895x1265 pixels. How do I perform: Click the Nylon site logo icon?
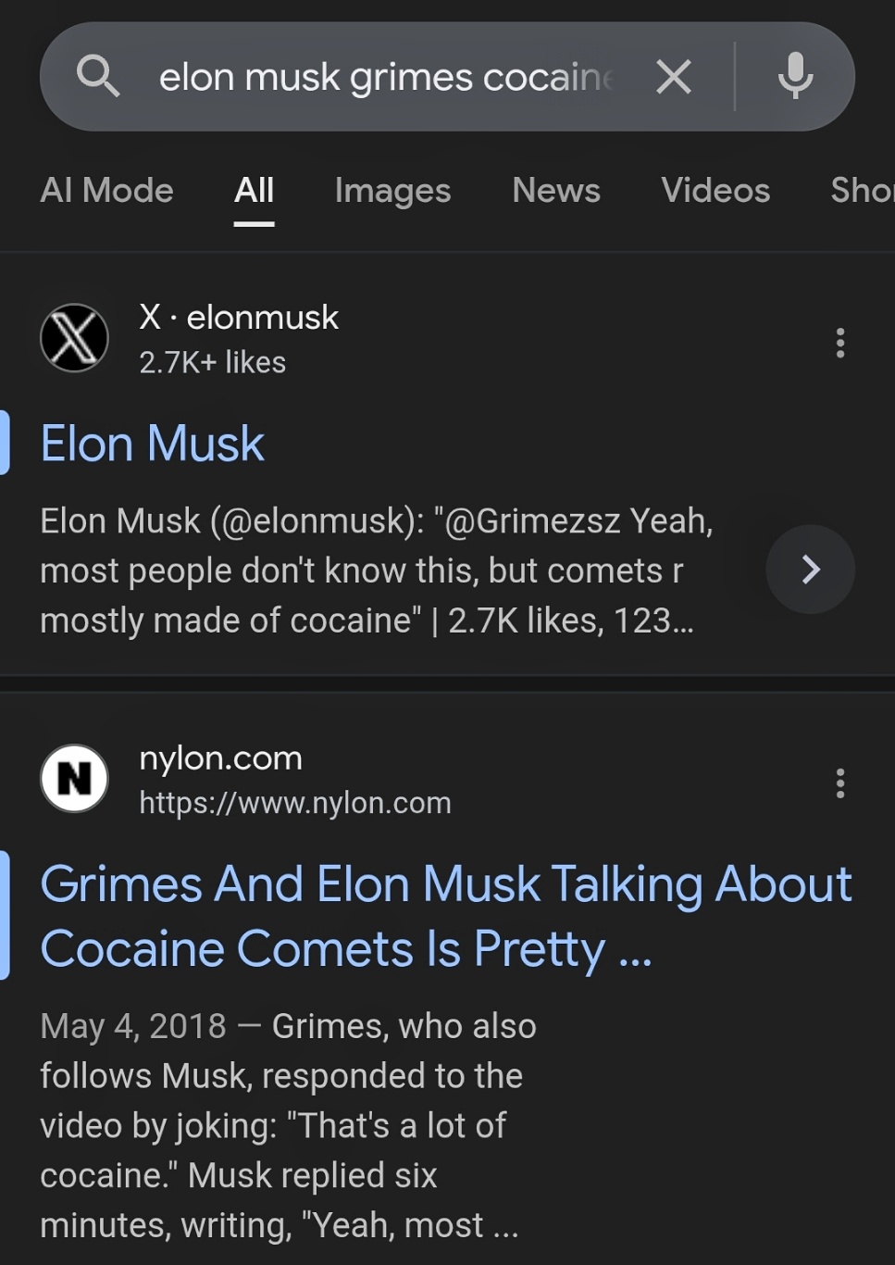pyautogui.click(x=74, y=779)
